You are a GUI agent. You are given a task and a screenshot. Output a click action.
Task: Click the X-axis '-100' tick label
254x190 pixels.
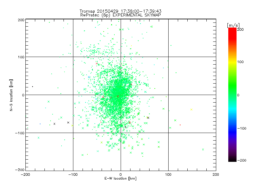73,174
